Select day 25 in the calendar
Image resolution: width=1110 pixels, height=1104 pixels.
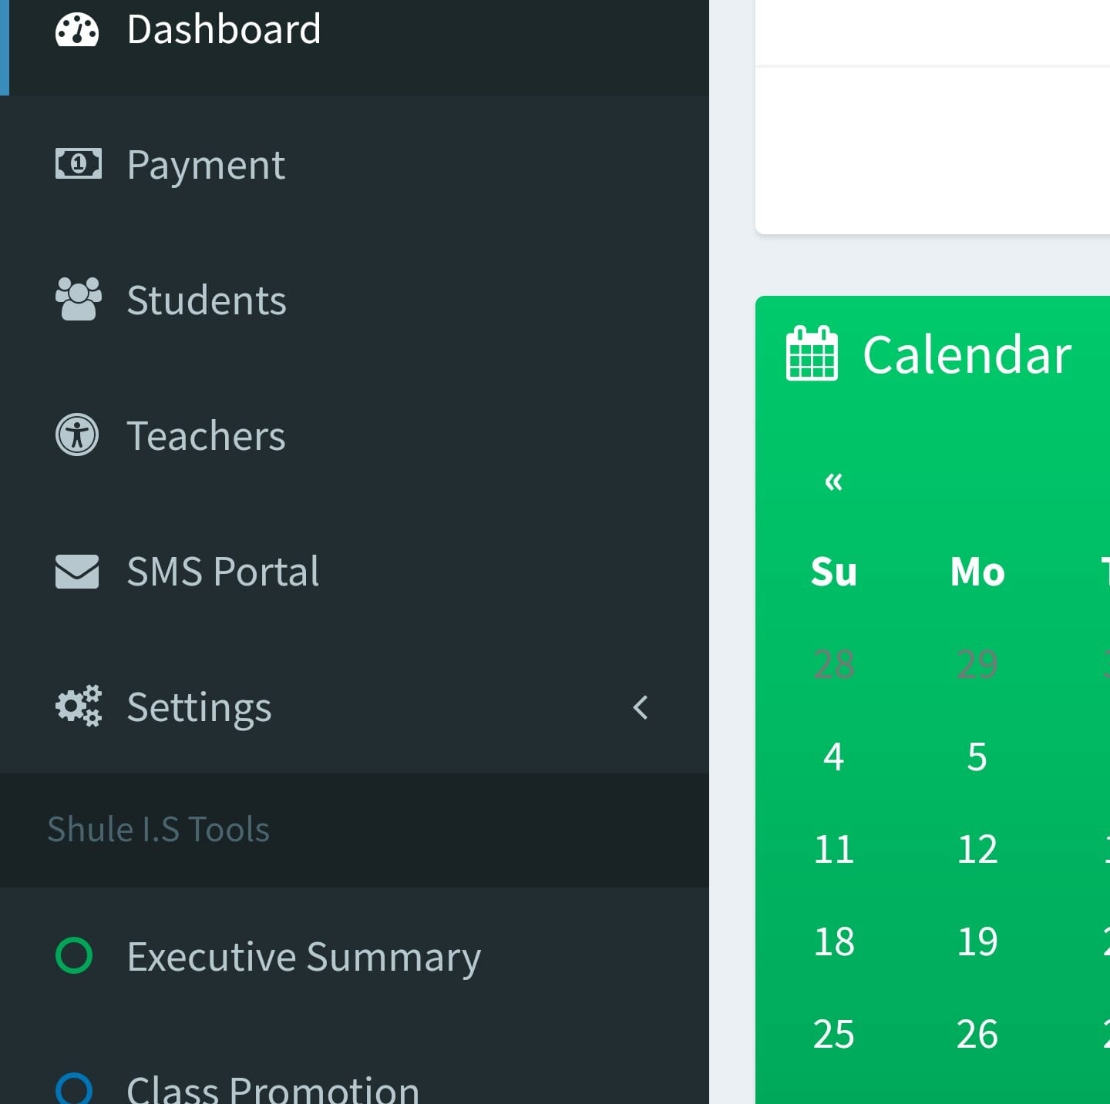click(x=833, y=1034)
